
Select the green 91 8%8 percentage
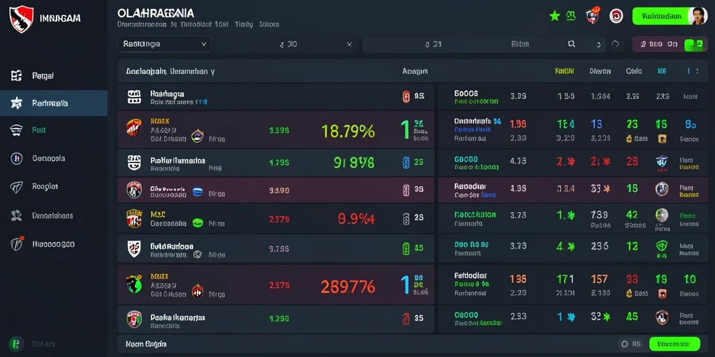(x=354, y=162)
